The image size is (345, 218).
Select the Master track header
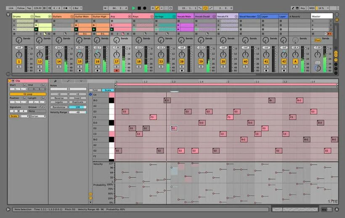(322, 16)
